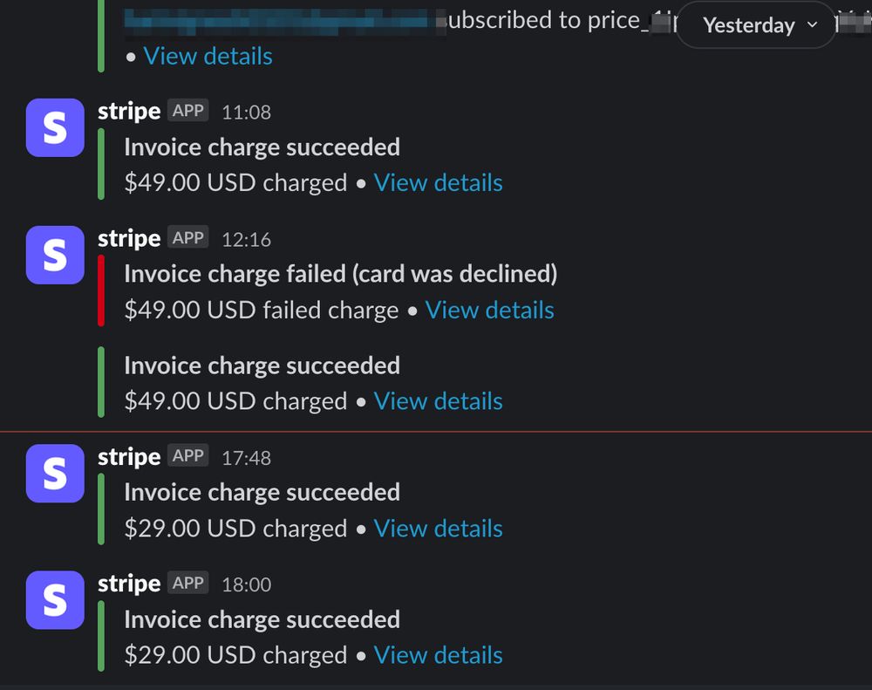Click the stripe sender name at 11:08
The image size is (872, 690).
pos(129,112)
